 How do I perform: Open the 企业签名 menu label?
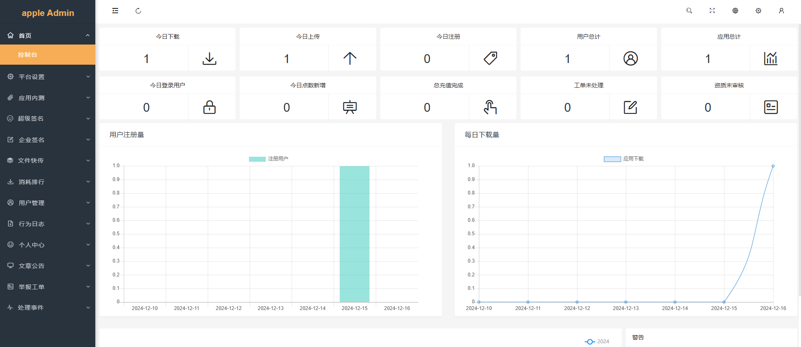(31, 140)
